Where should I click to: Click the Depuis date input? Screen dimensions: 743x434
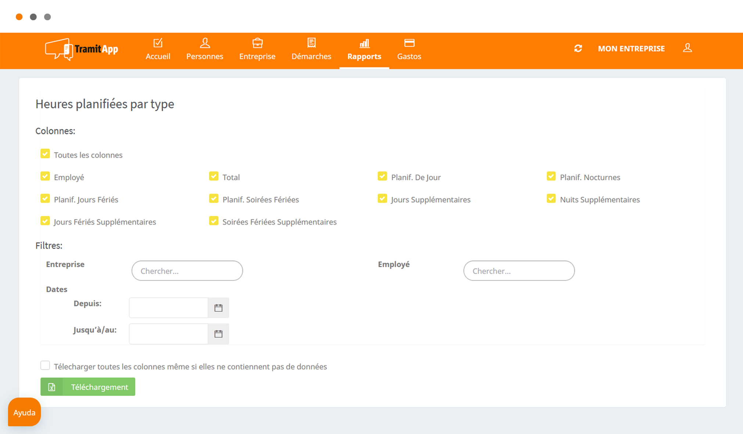click(169, 308)
